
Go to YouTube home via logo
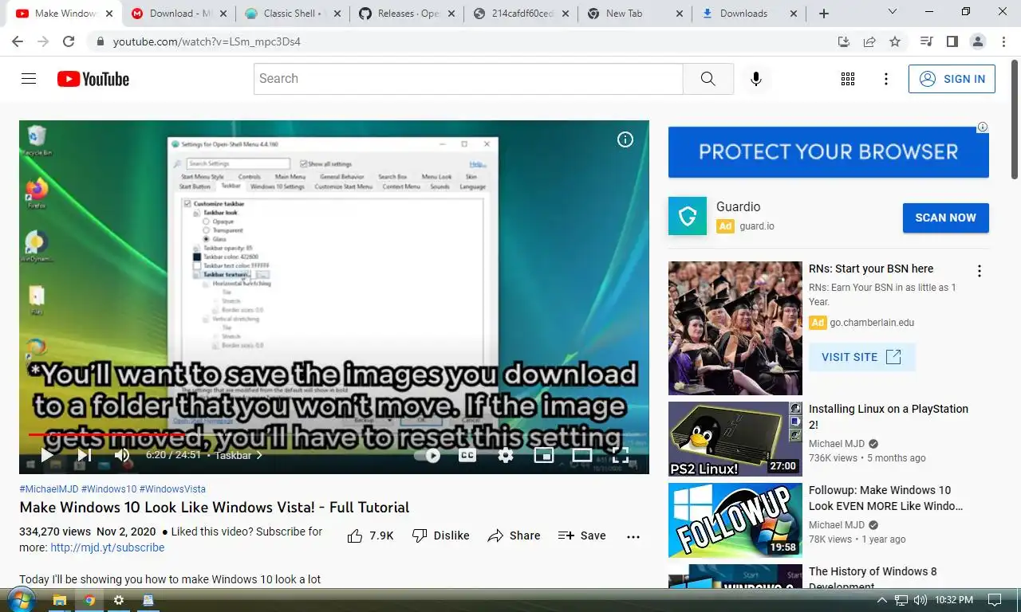pos(93,79)
